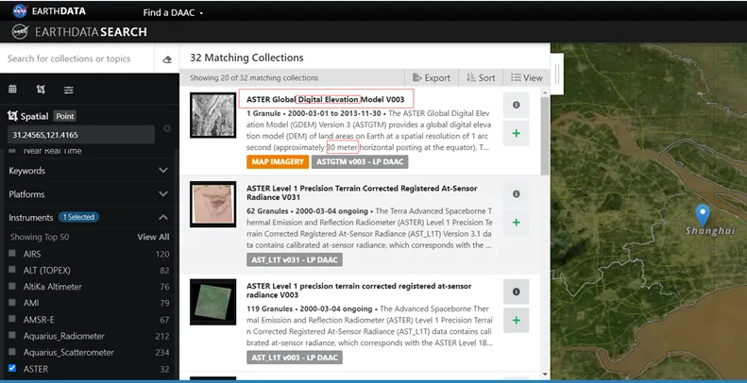Click the 1 Selected instruments badge
The width and height of the screenshot is (747, 383).
tap(78, 217)
